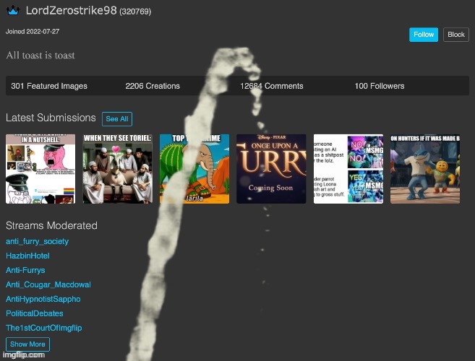
Task: Click See All latest submissions
Action: (x=117, y=119)
